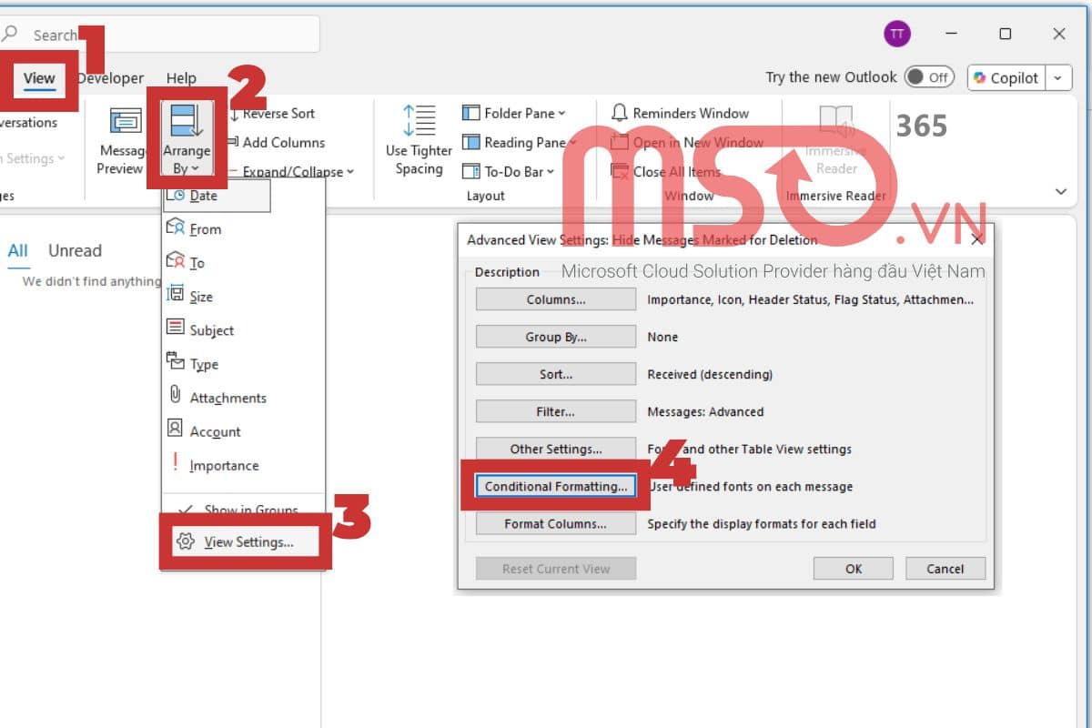Click Reverse Sort in the ribbon
The height and width of the screenshot is (728, 1092).
tap(271, 114)
